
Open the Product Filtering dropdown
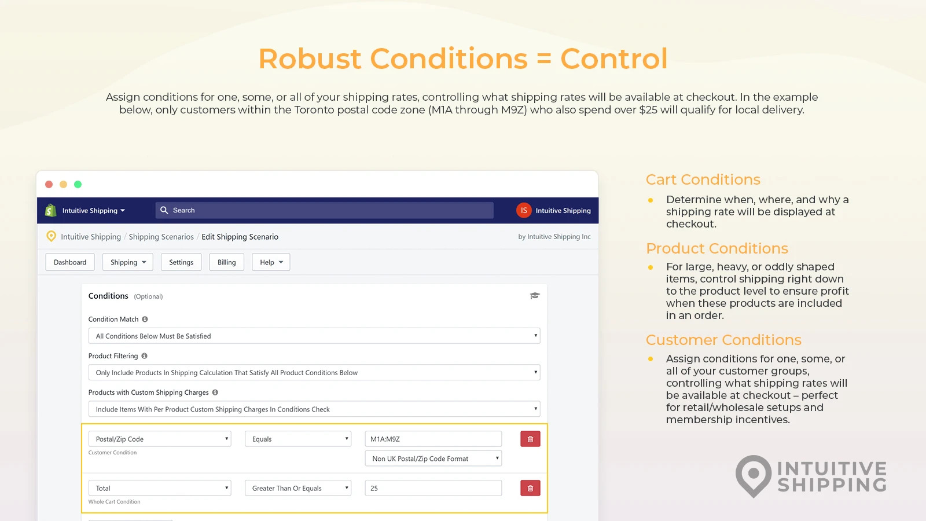point(314,372)
